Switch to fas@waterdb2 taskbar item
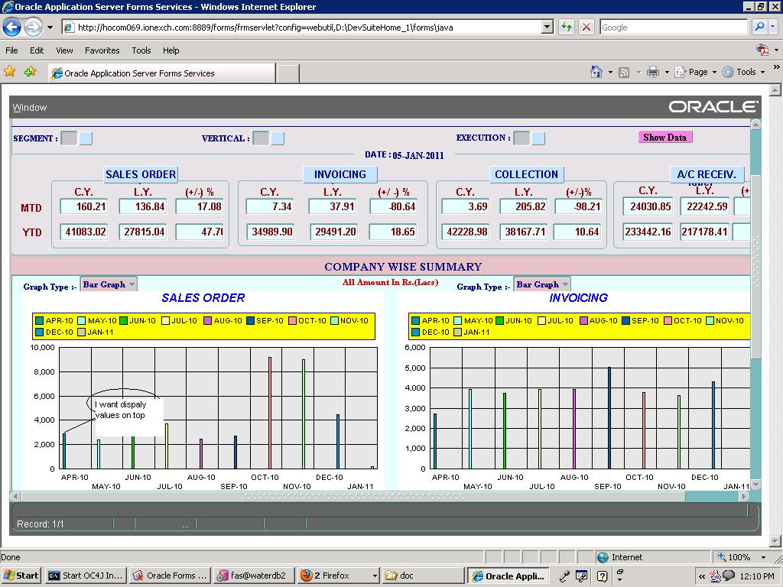Viewport: 783px width, 587px height. [252, 576]
